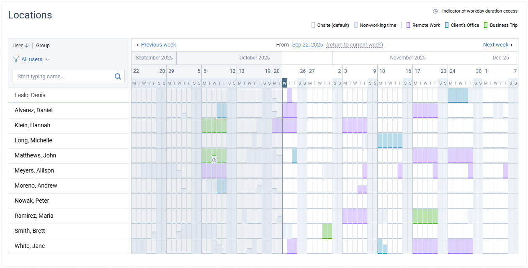Click the Onsite (default) legend swatch
Screen dimensions: 528x268
coord(312,25)
